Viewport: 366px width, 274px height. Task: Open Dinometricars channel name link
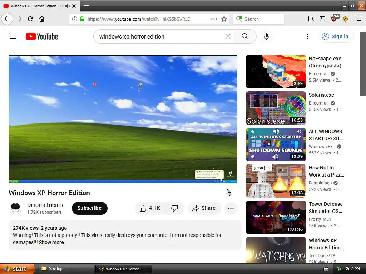coord(45,205)
